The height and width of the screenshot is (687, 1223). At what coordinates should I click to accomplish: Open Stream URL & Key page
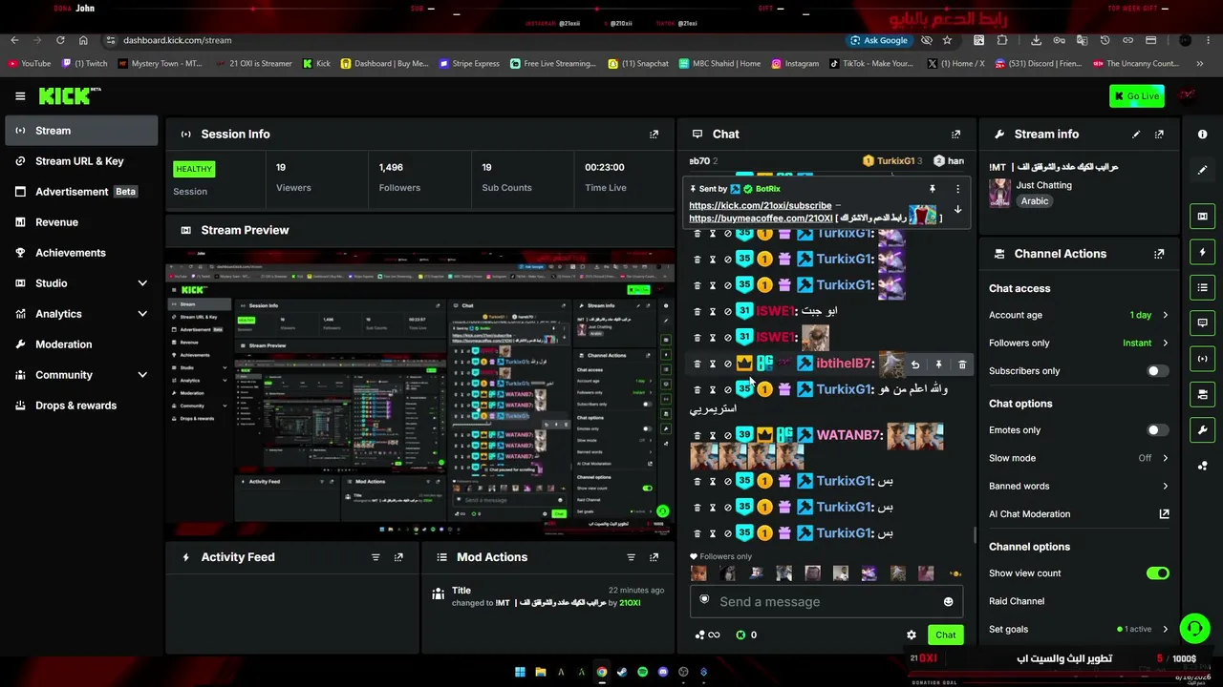point(81,161)
